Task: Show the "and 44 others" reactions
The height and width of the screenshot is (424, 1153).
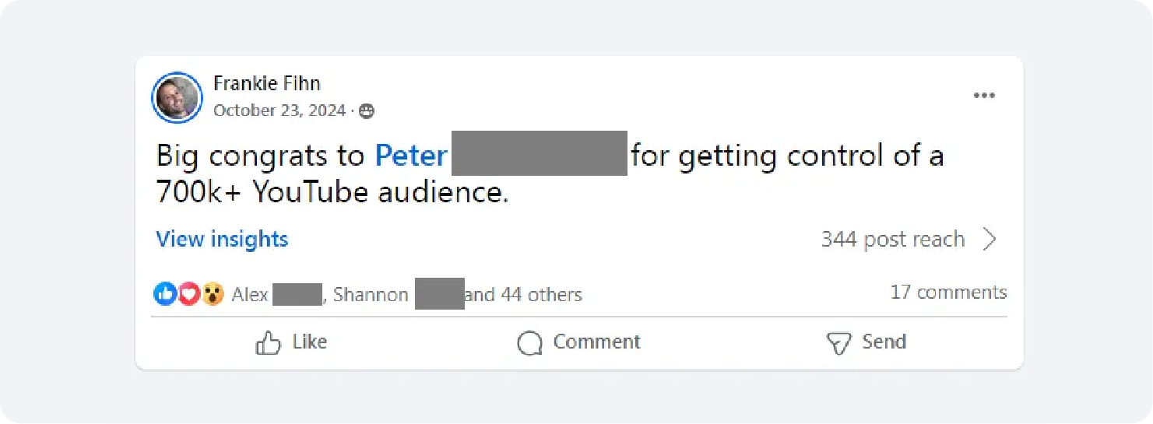Action: [x=523, y=295]
